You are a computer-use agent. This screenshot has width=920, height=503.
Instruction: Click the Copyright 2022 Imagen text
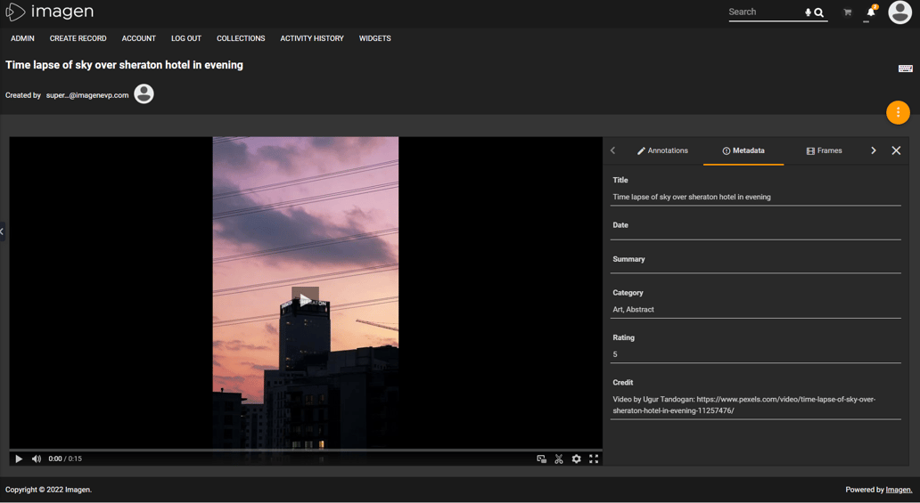49,490
